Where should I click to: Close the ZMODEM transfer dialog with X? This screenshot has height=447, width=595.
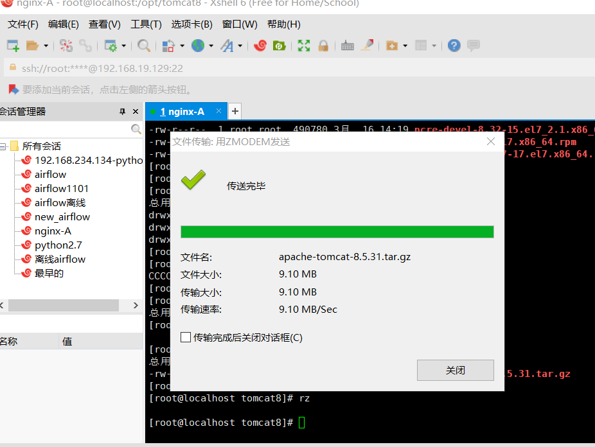[491, 141]
